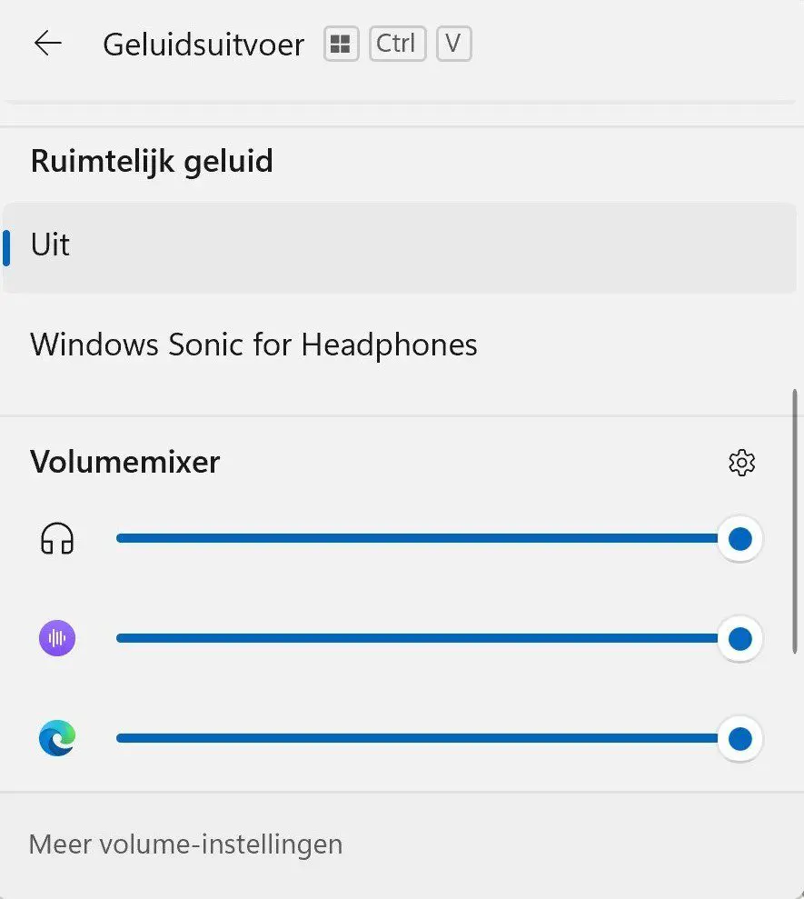Screen dimensions: 804x899
Task: Select the Uit spatial sound option
Action: pyautogui.click(x=400, y=247)
